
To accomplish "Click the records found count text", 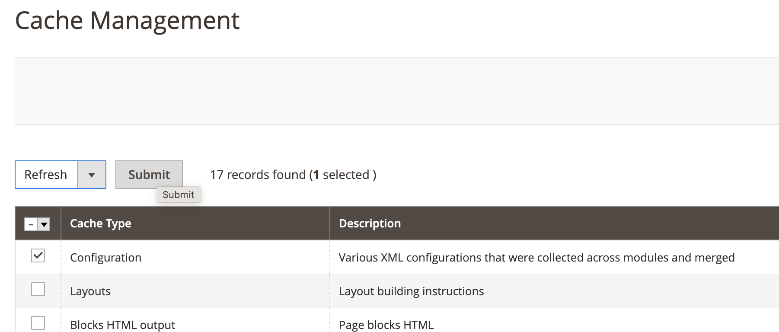I will (x=293, y=175).
